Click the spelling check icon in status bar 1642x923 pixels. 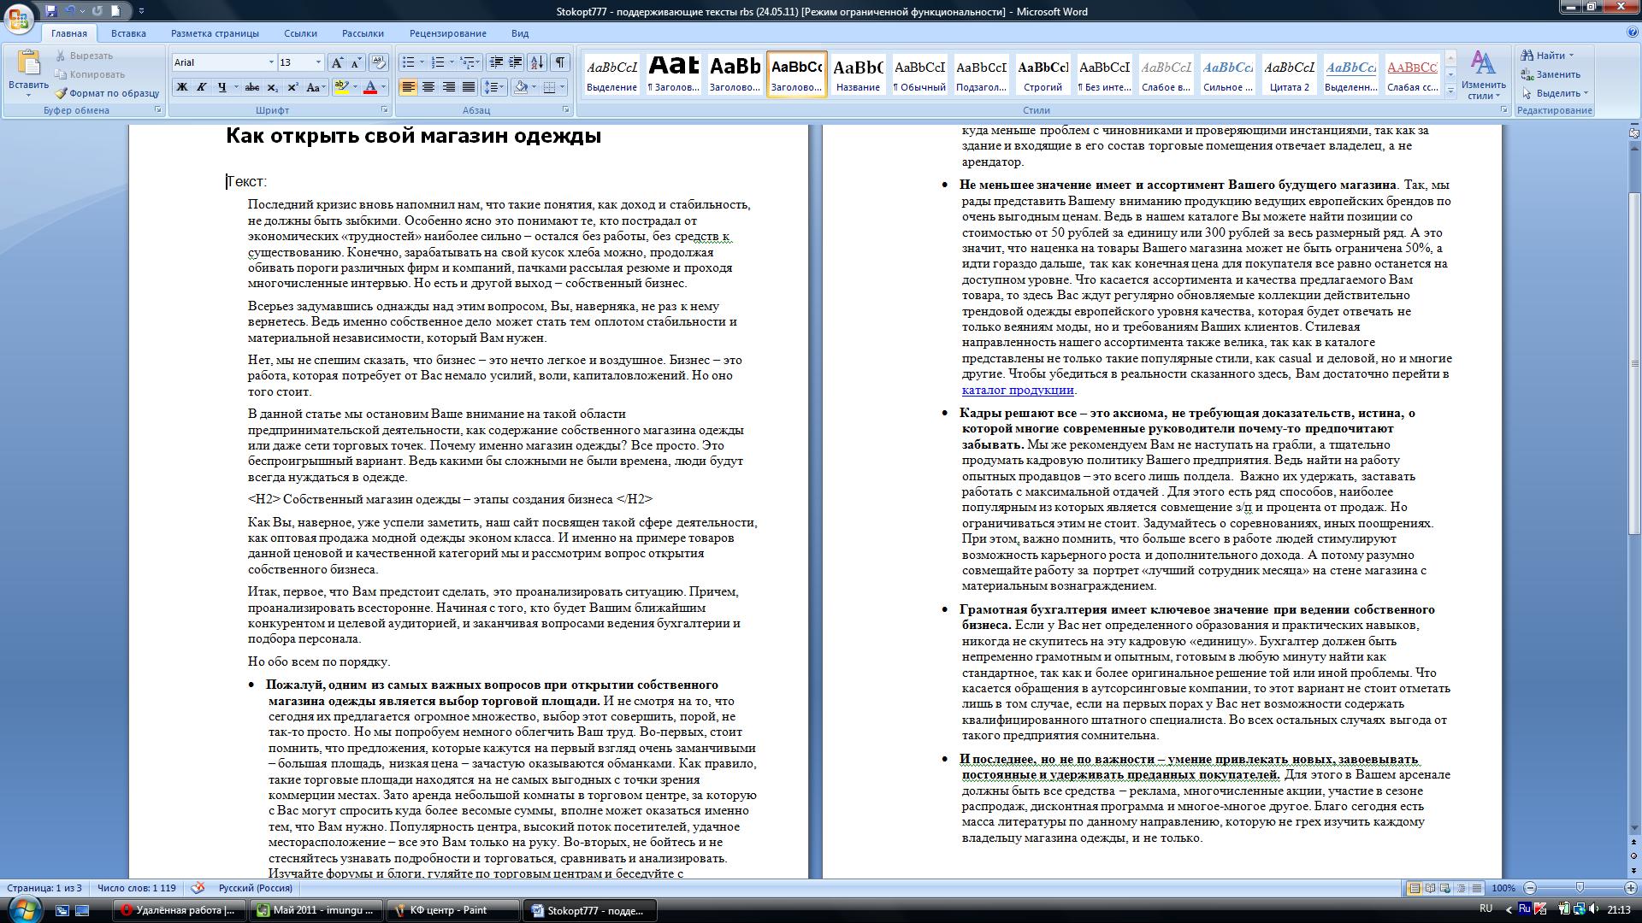click(x=198, y=888)
